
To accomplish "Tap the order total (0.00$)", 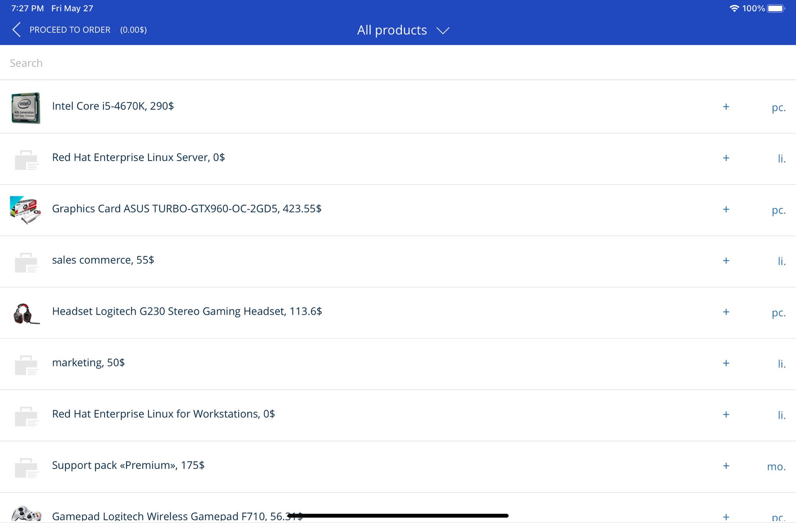I will (x=133, y=30).
